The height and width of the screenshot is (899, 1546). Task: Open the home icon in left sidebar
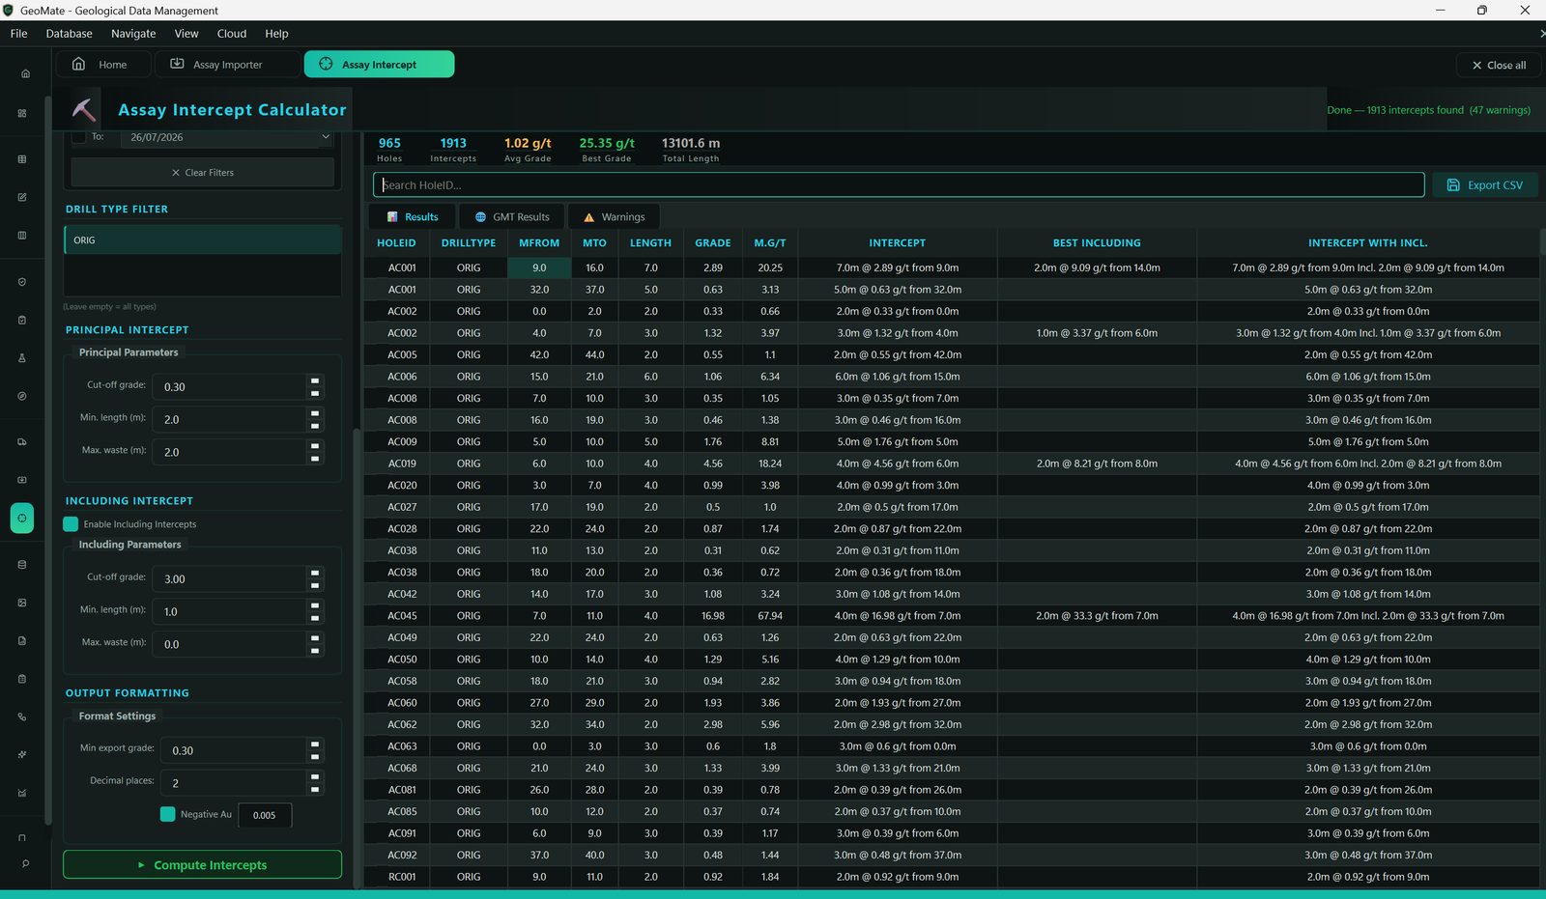(x=25, y=73)
